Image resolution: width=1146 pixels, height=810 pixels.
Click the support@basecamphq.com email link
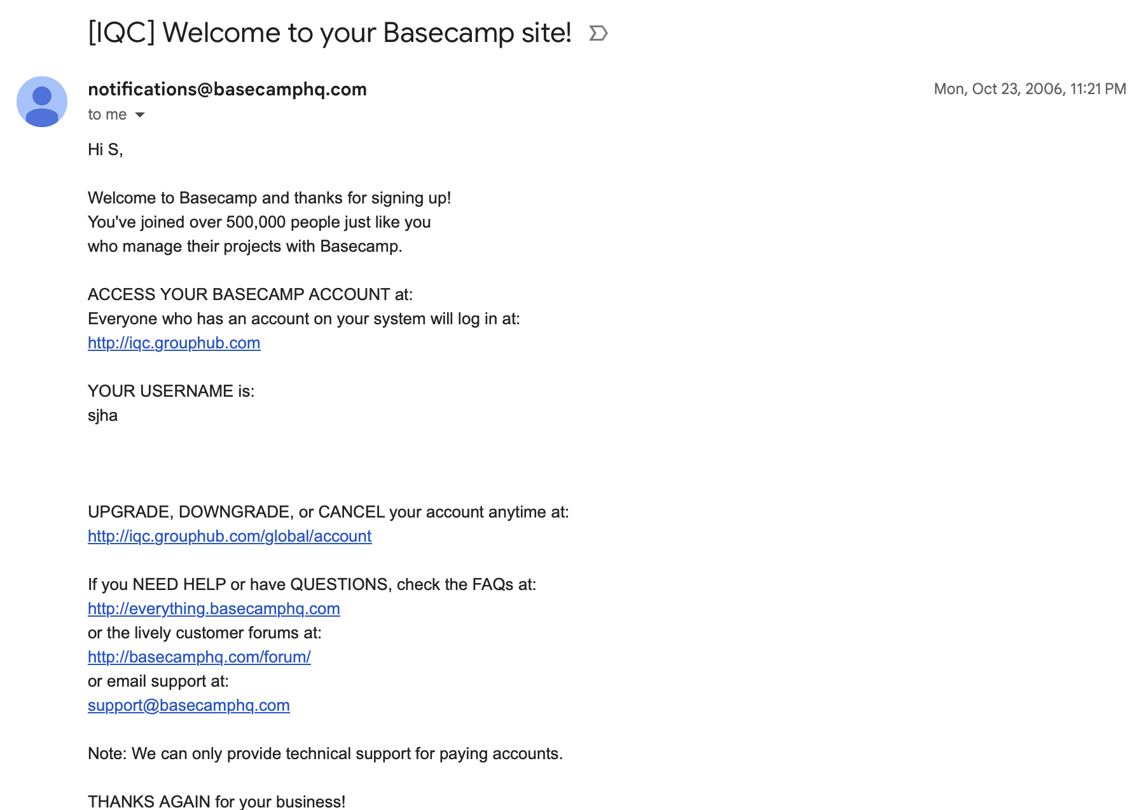click(188, 705)
